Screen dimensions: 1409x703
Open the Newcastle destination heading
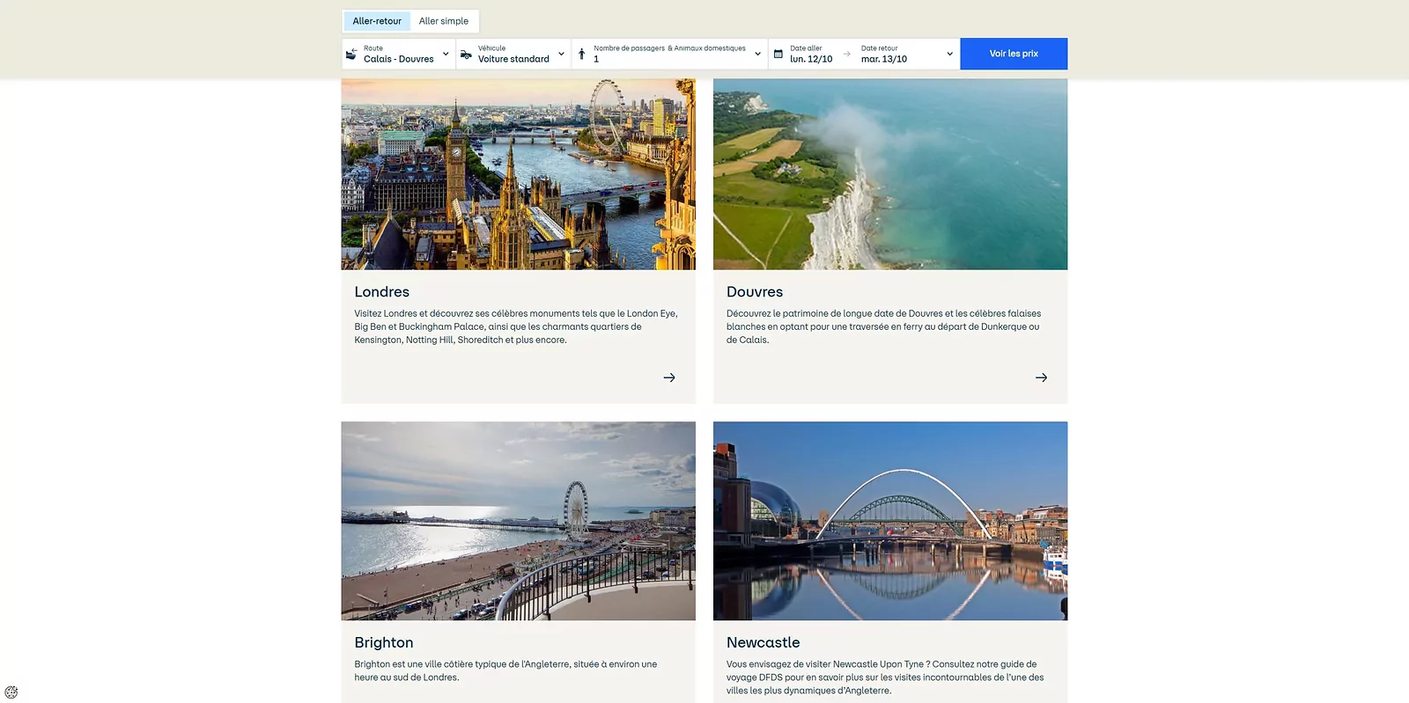[x=764, y=643]
